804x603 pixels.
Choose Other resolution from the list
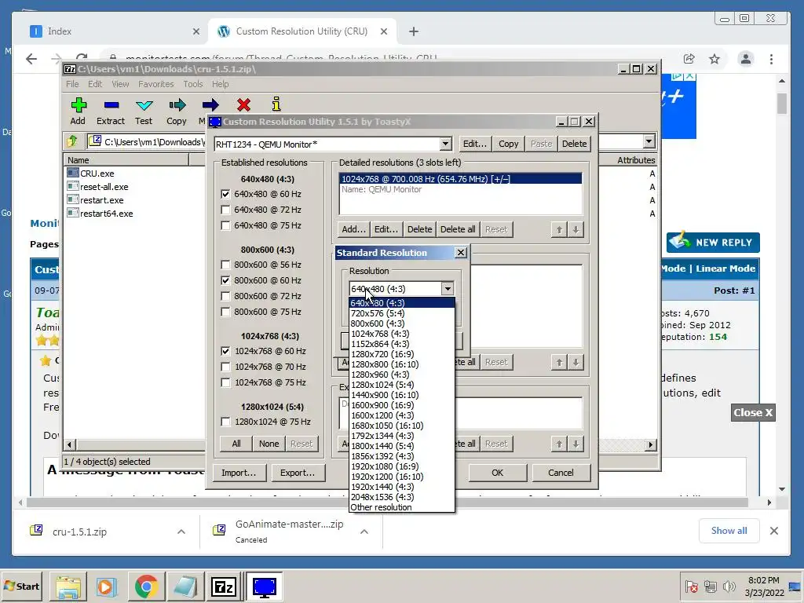401,507
